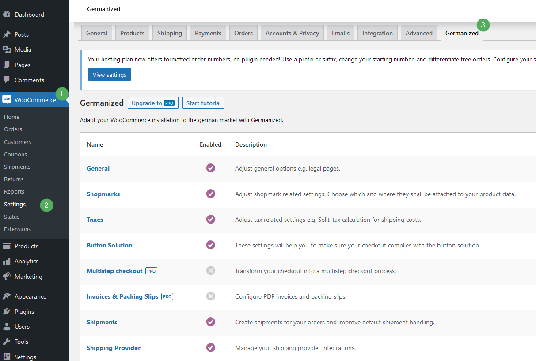Click the enabled checkmark for Shopmarks row
The height and width of the screenshot is (361, 536).
coord(211,194)
